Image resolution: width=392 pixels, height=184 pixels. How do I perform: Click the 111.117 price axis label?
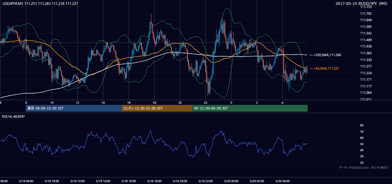coord(367,86)
